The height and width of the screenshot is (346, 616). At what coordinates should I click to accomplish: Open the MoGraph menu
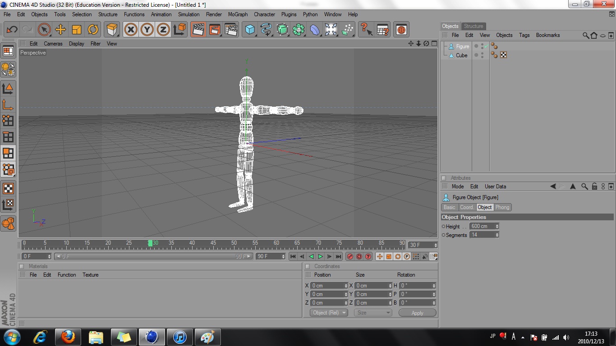[238, 14]
